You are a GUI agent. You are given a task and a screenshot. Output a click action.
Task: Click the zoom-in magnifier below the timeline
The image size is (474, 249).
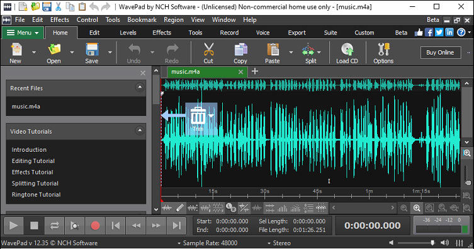coord(417,208)
